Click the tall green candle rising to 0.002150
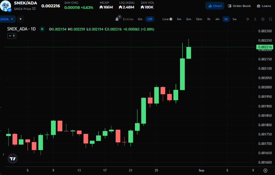275x175 pixels. (182, 74)
